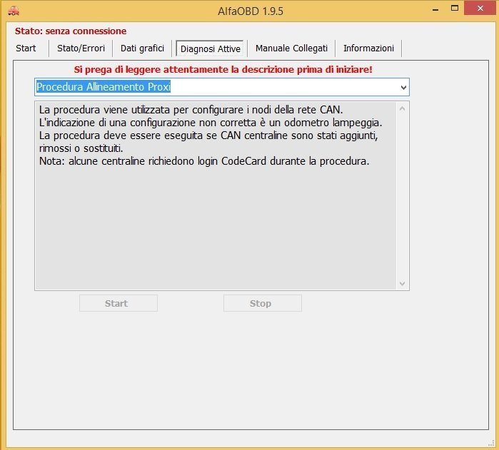Click the 'Nota: alcune centraline' line
The image size is (499, 450).
204,161
